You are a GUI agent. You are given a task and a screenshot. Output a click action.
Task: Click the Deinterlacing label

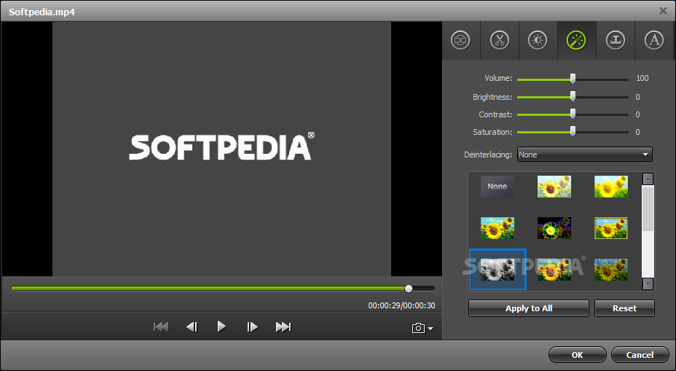coord(488,155)
